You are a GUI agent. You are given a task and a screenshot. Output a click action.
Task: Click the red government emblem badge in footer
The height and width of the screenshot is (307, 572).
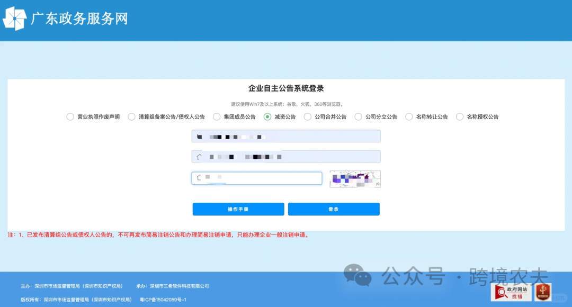tap(543, 292)
